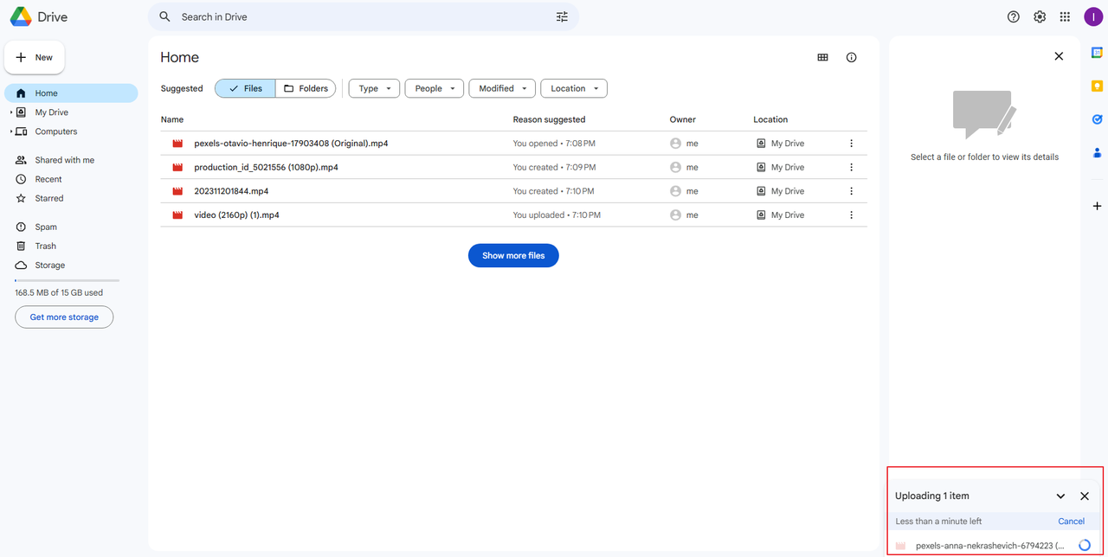Open Settings gear icon
Image resolution: width=1108 pixels, height=557 pixels.
pyautogui.click(x=1040, y=16)
